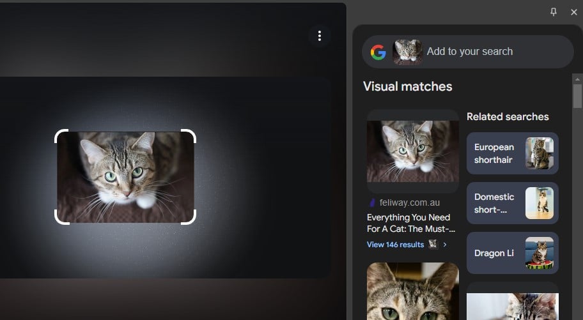Select 'European shorthair' related search
This screenshot has height=320, width=583.
coord(512,153)
